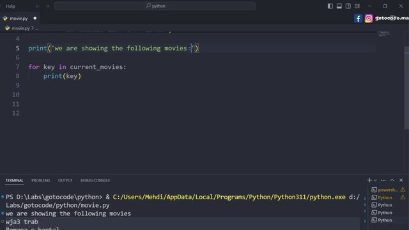
Task: Open the Help menu
Action: click(x=10, y=6)
